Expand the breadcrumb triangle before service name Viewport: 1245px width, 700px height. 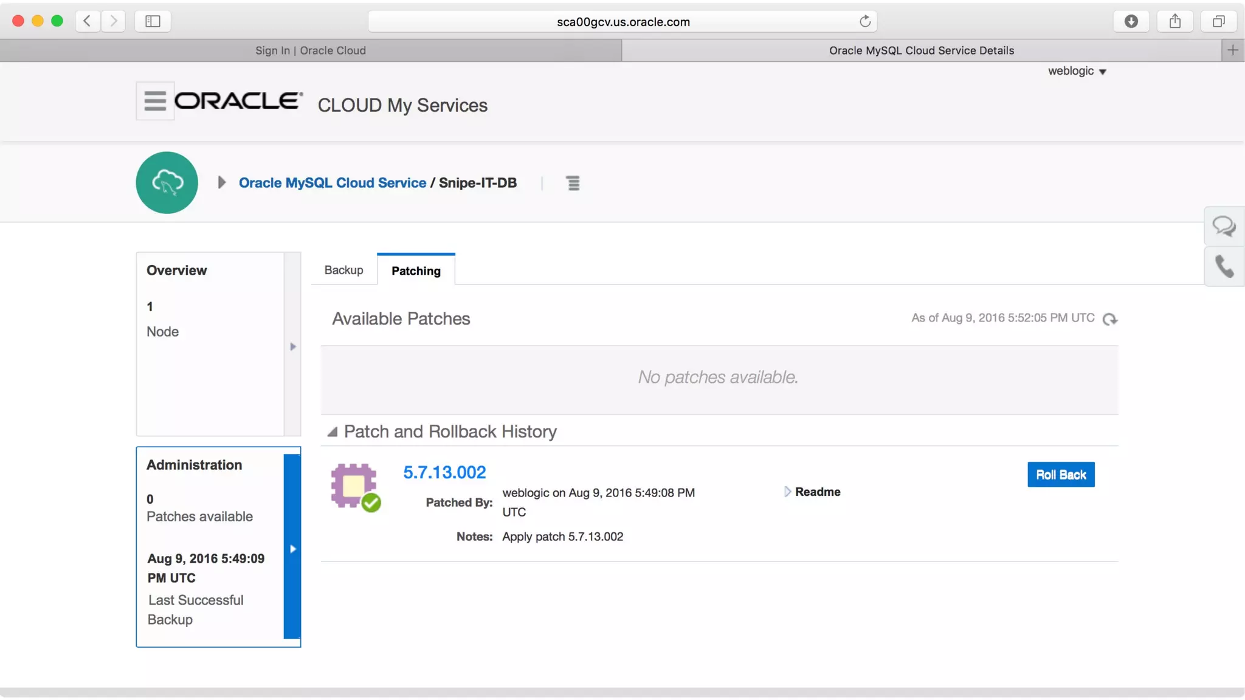[222, 182]
